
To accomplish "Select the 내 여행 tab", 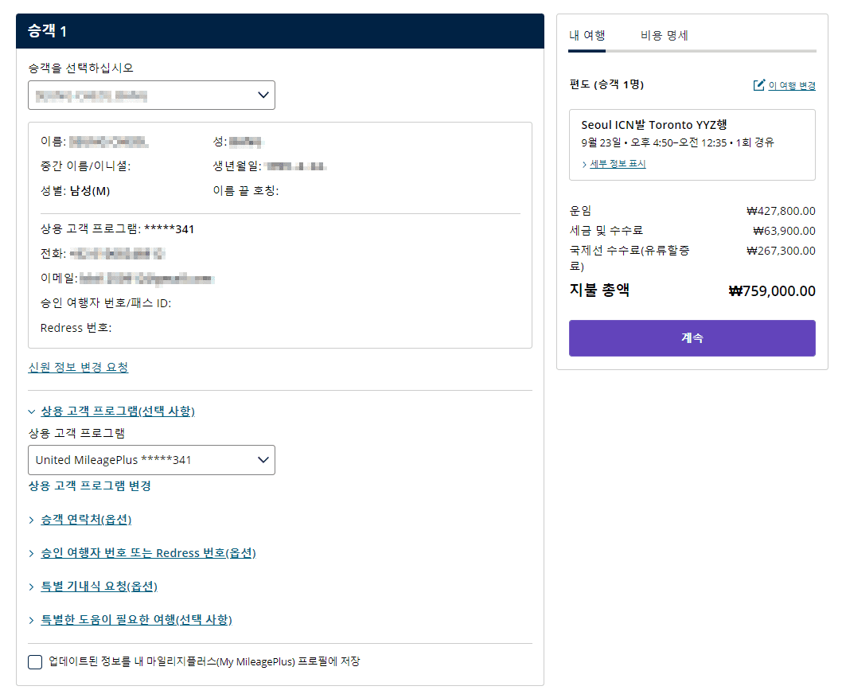I will click(x=587, y=35).
